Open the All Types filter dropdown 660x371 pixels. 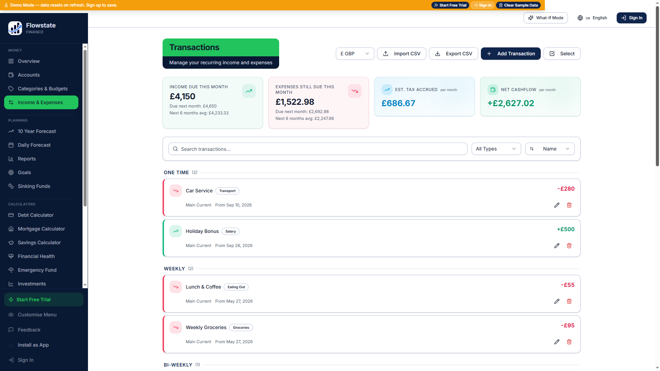(496, 149)
